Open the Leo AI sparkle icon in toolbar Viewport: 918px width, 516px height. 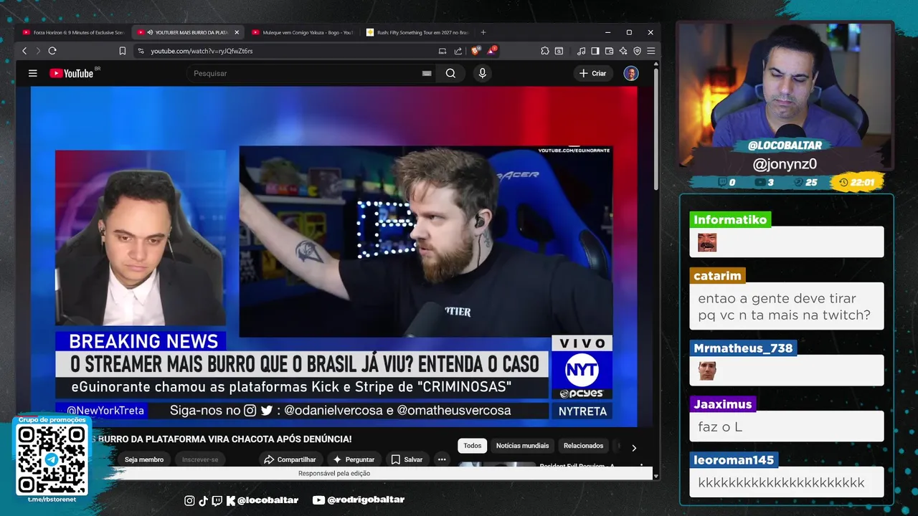(623, 51)
